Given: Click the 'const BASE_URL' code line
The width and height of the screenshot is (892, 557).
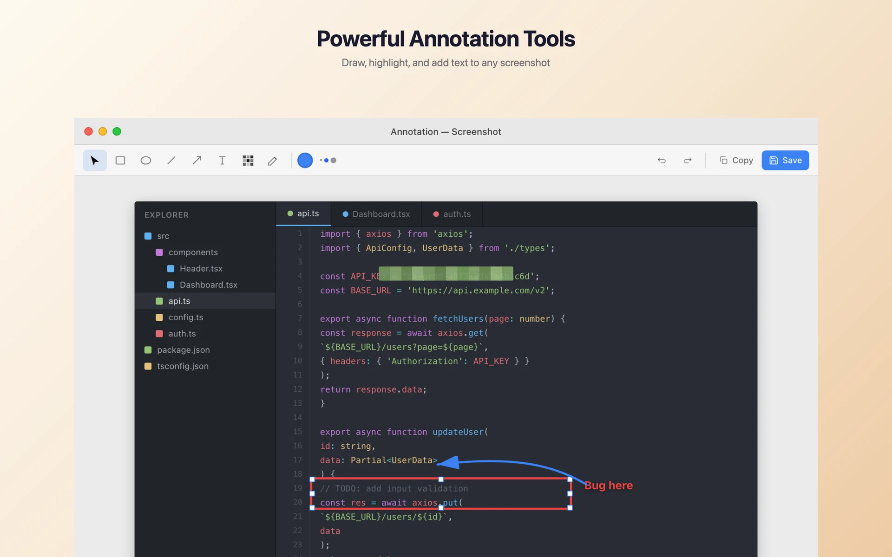Looking at the screenshot, I should coord(437,291).
